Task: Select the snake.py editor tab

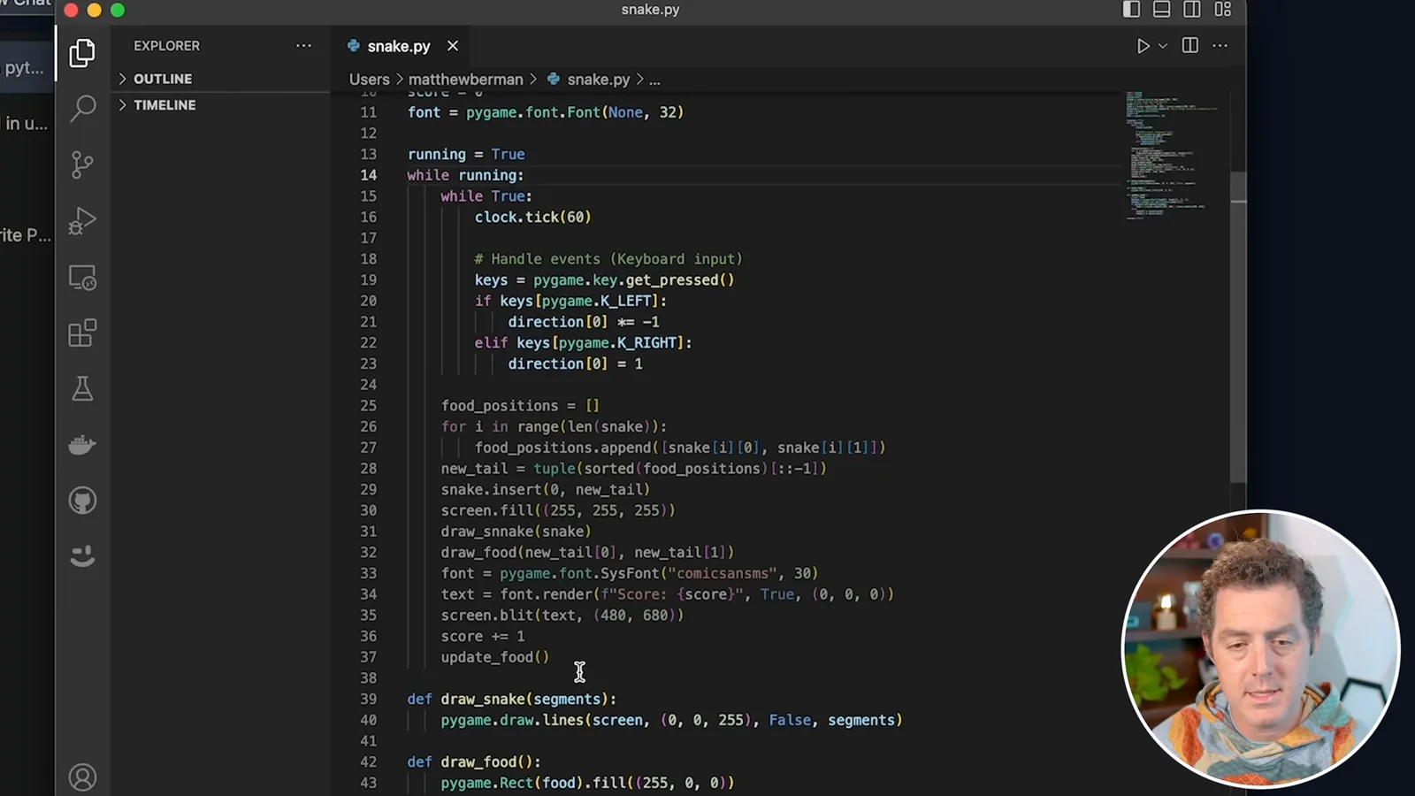Action: click(x=399, y=46)
